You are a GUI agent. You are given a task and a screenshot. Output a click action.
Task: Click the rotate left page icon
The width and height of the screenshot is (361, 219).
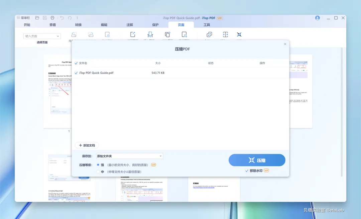click(x=74, y=34)
